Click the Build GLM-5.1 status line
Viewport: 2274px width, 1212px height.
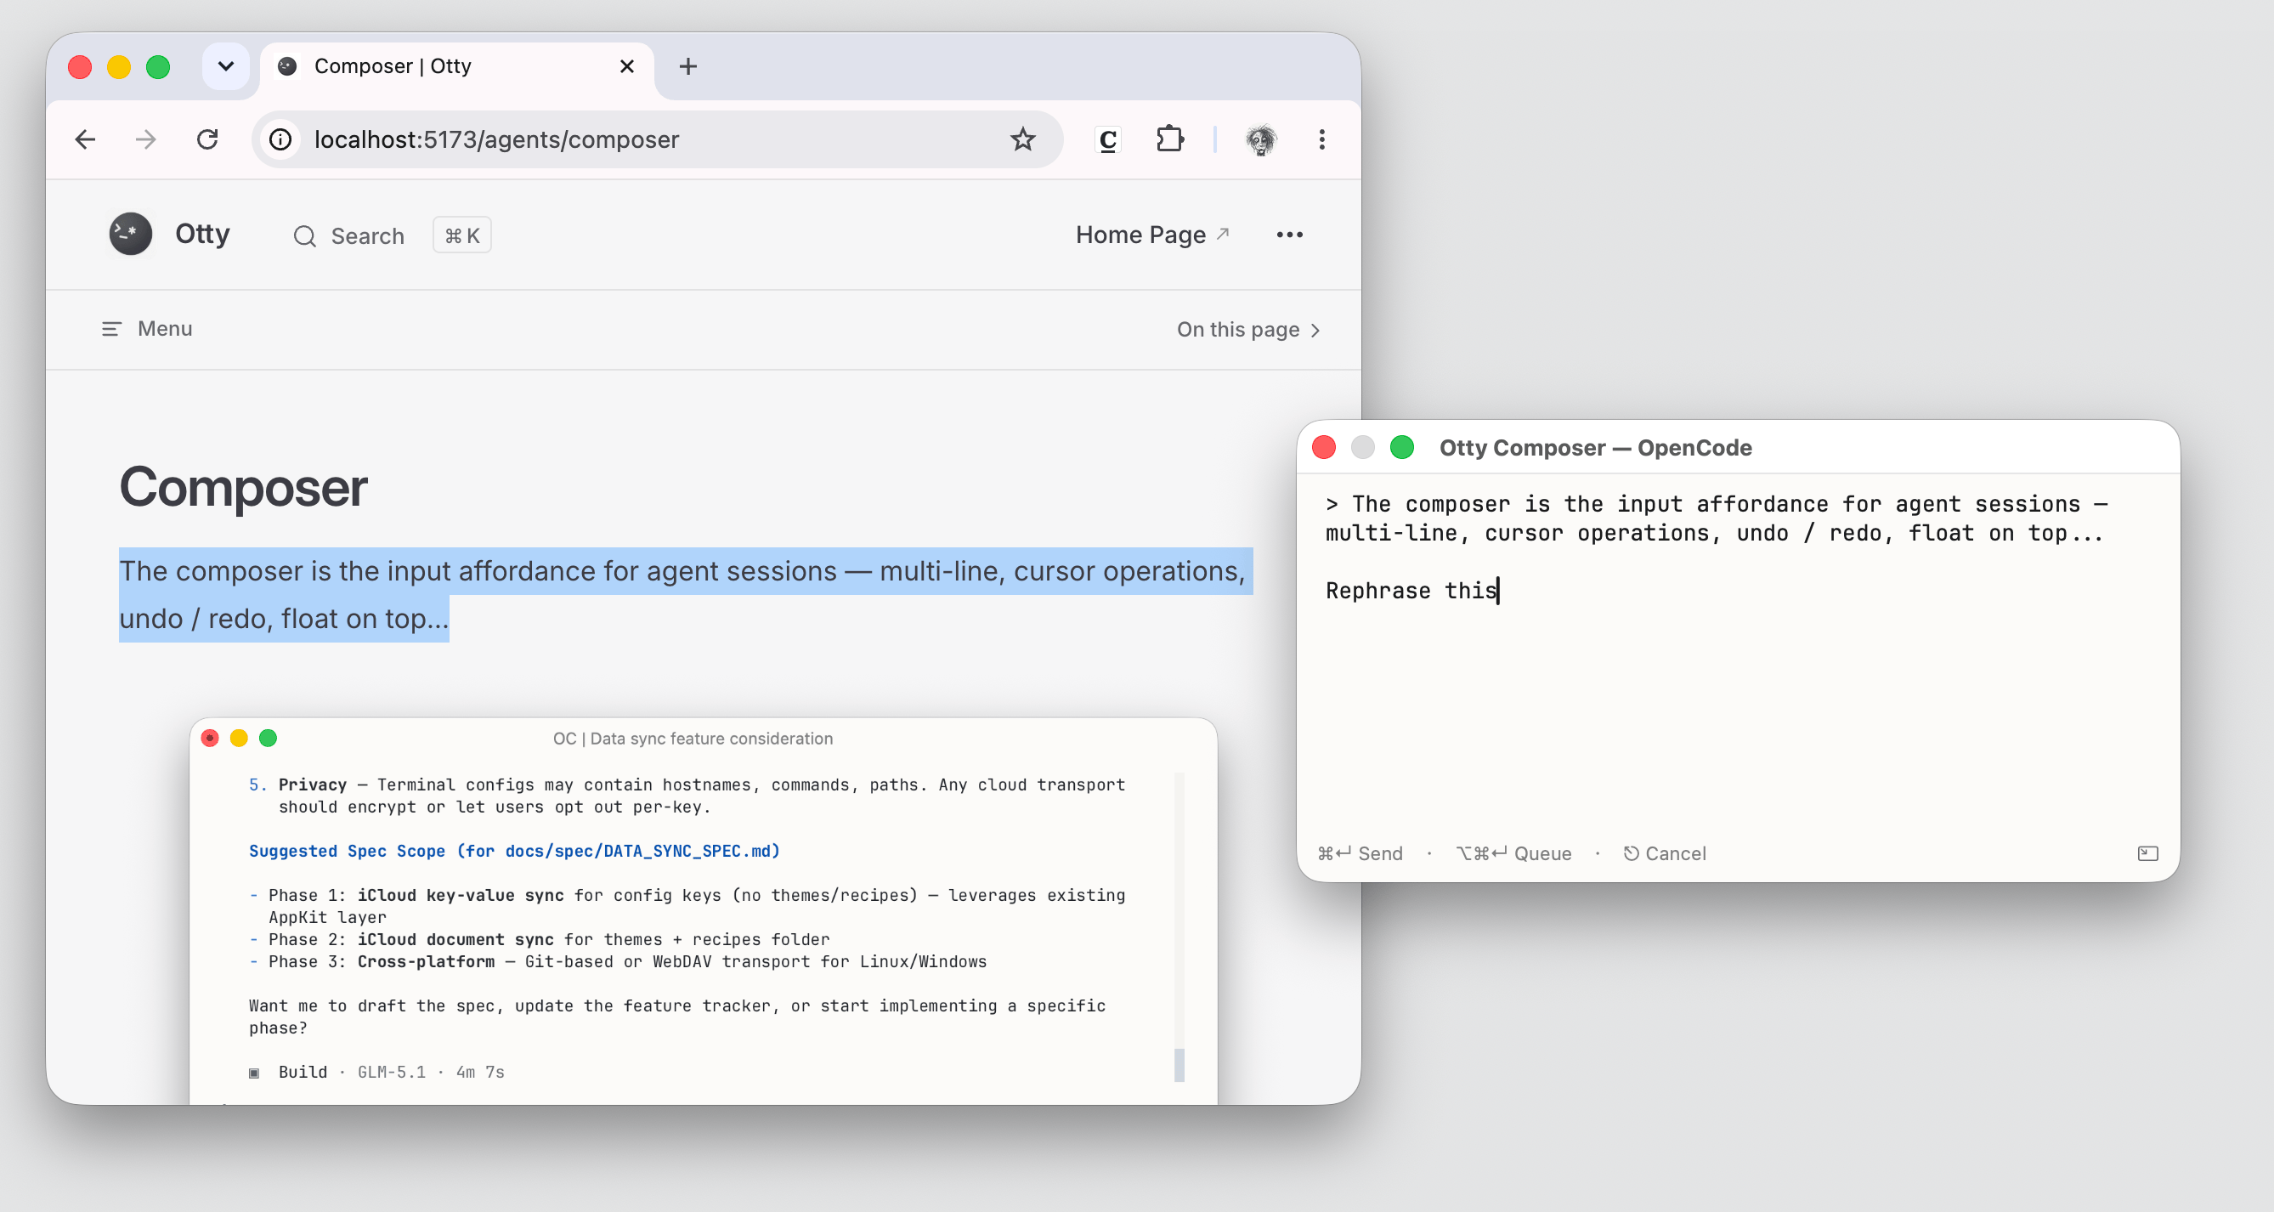378,1072
